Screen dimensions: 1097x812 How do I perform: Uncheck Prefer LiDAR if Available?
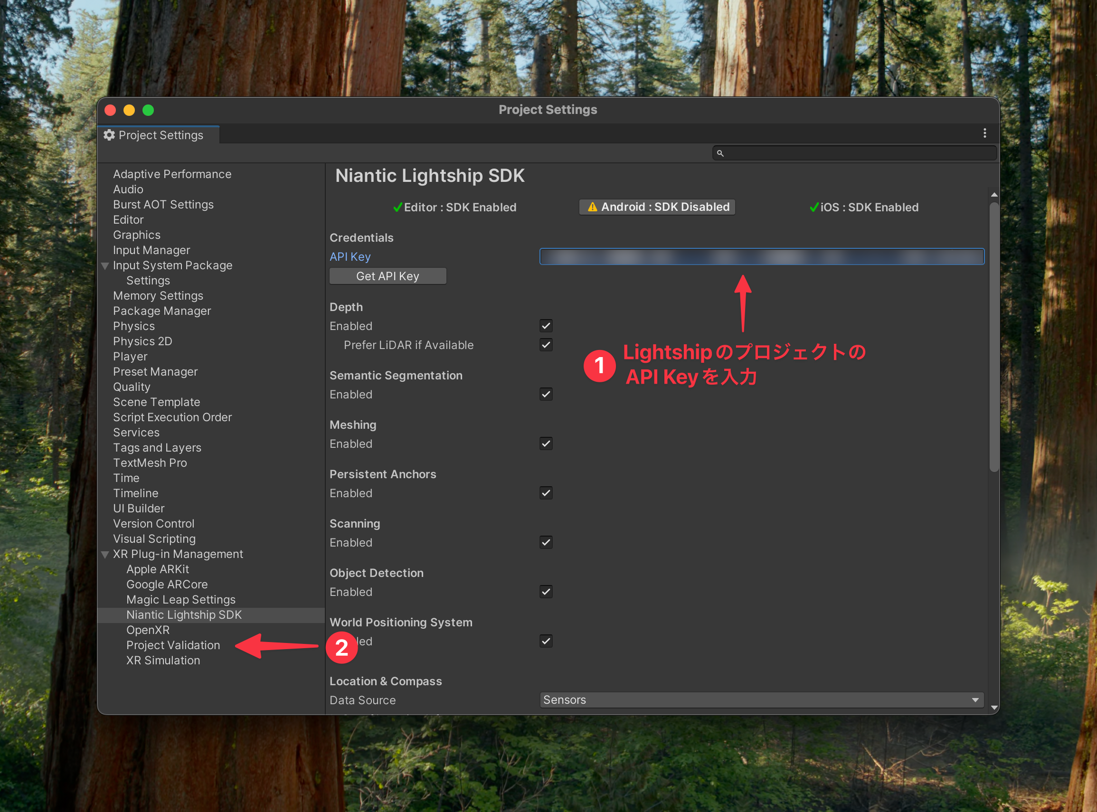(x=546, y=345)
